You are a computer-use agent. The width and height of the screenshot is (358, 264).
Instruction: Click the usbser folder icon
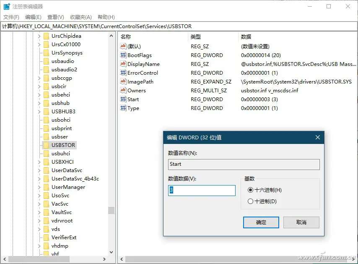pos(46,137)
